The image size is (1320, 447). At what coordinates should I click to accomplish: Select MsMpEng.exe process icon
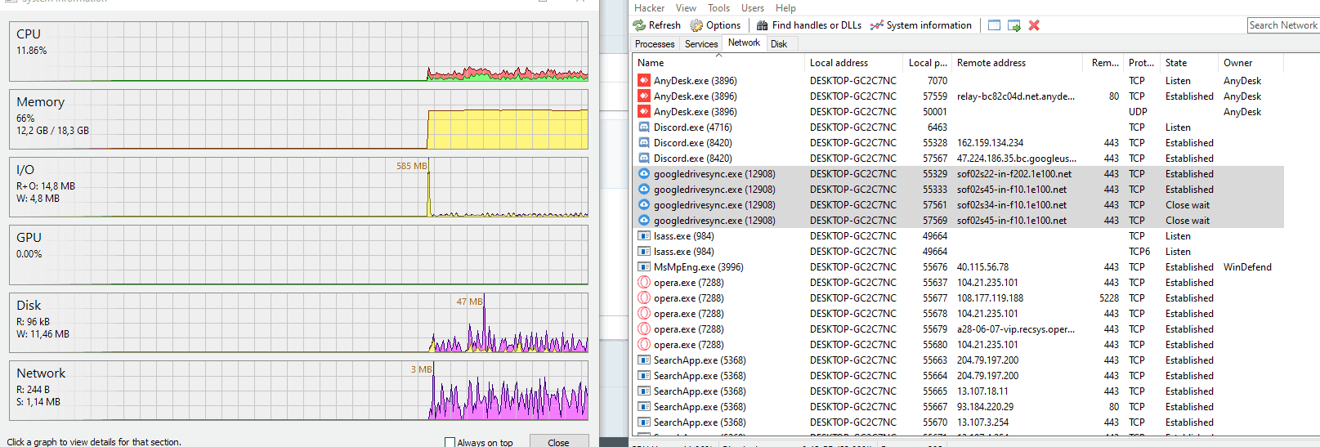[x=644, y=267]
